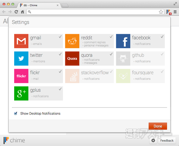Screen dimensions: 179x146
Task: Click the facebook 'notifications' text
Action: 143,44
